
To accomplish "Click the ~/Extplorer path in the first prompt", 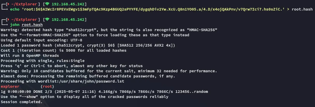I will (x=21, y=4).
